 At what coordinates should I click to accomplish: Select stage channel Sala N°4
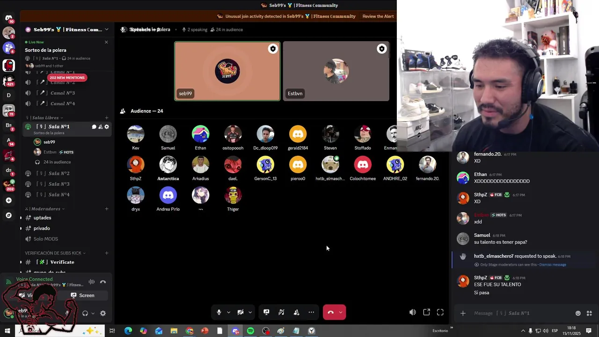[59, 195]
